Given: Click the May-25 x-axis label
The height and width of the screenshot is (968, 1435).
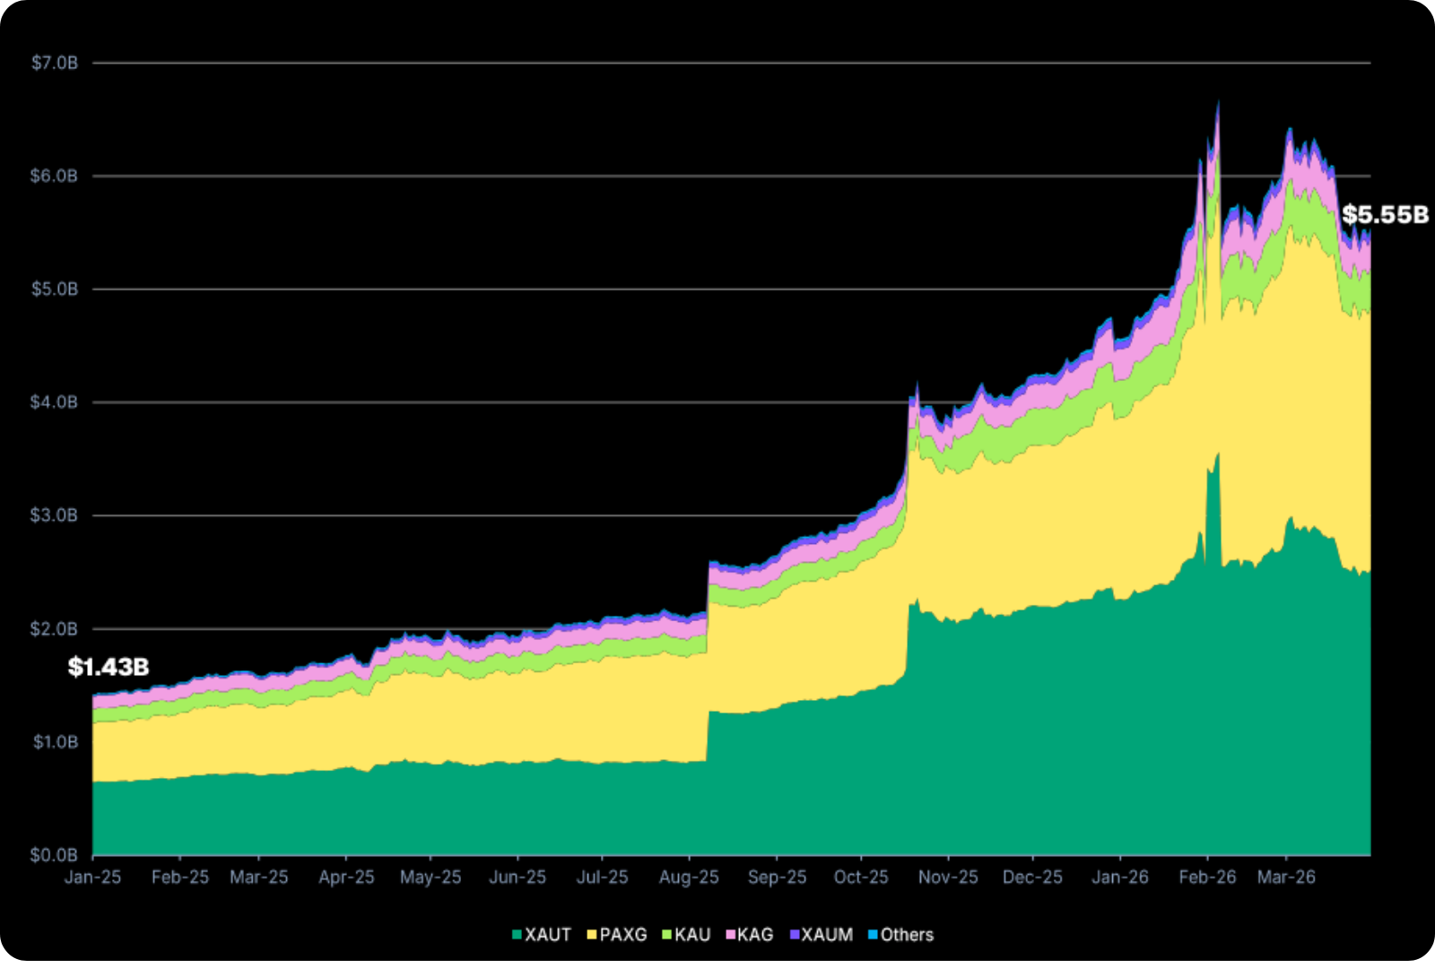Looking at the screenshot, I should [x=430, y=877].
